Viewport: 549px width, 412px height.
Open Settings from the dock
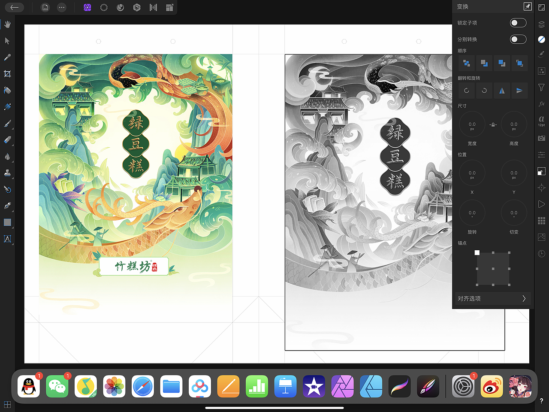(463, 386)
